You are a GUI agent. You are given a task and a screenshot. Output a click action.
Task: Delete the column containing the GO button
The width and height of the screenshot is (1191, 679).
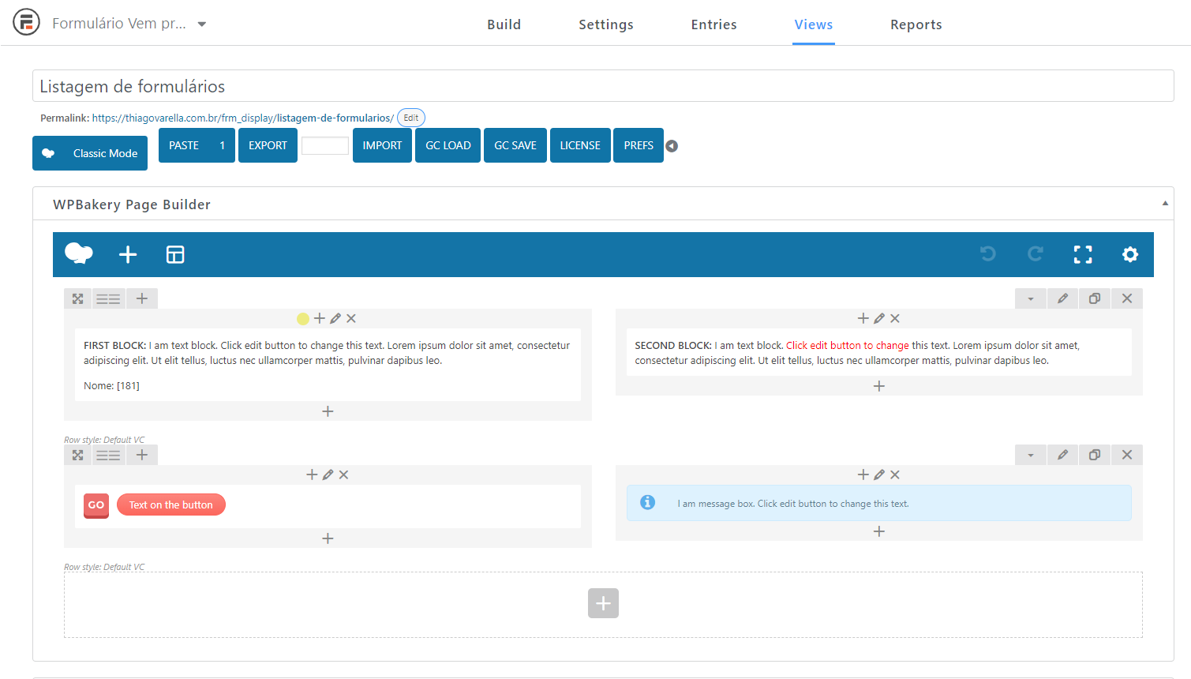click(343, 475)
